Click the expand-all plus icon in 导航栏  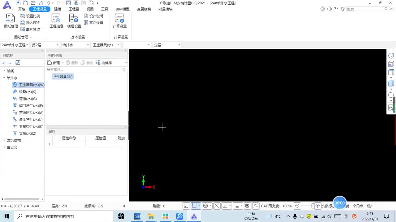pyautogui.click(x=4, y=63)
